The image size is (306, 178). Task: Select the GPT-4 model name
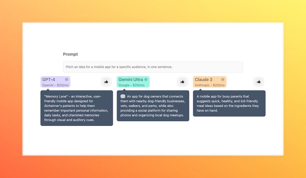click(49, 80)
